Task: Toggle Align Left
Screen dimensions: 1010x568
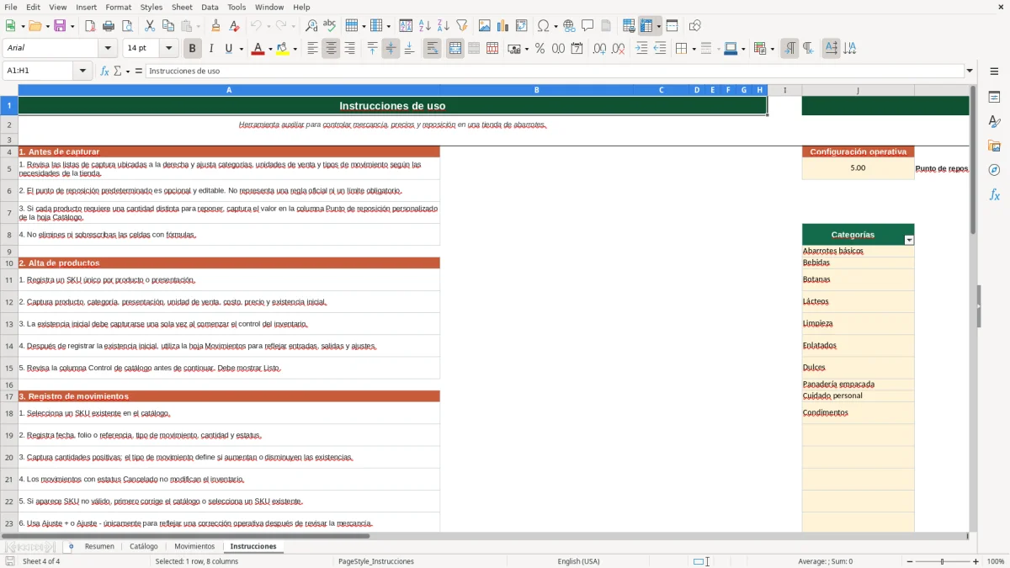Action: point(313,49)
